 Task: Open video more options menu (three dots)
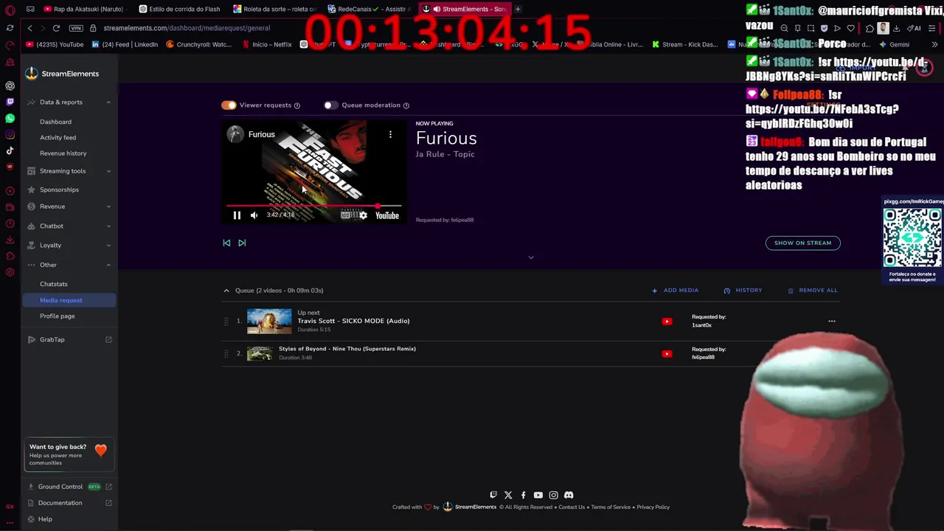[390, 134]
